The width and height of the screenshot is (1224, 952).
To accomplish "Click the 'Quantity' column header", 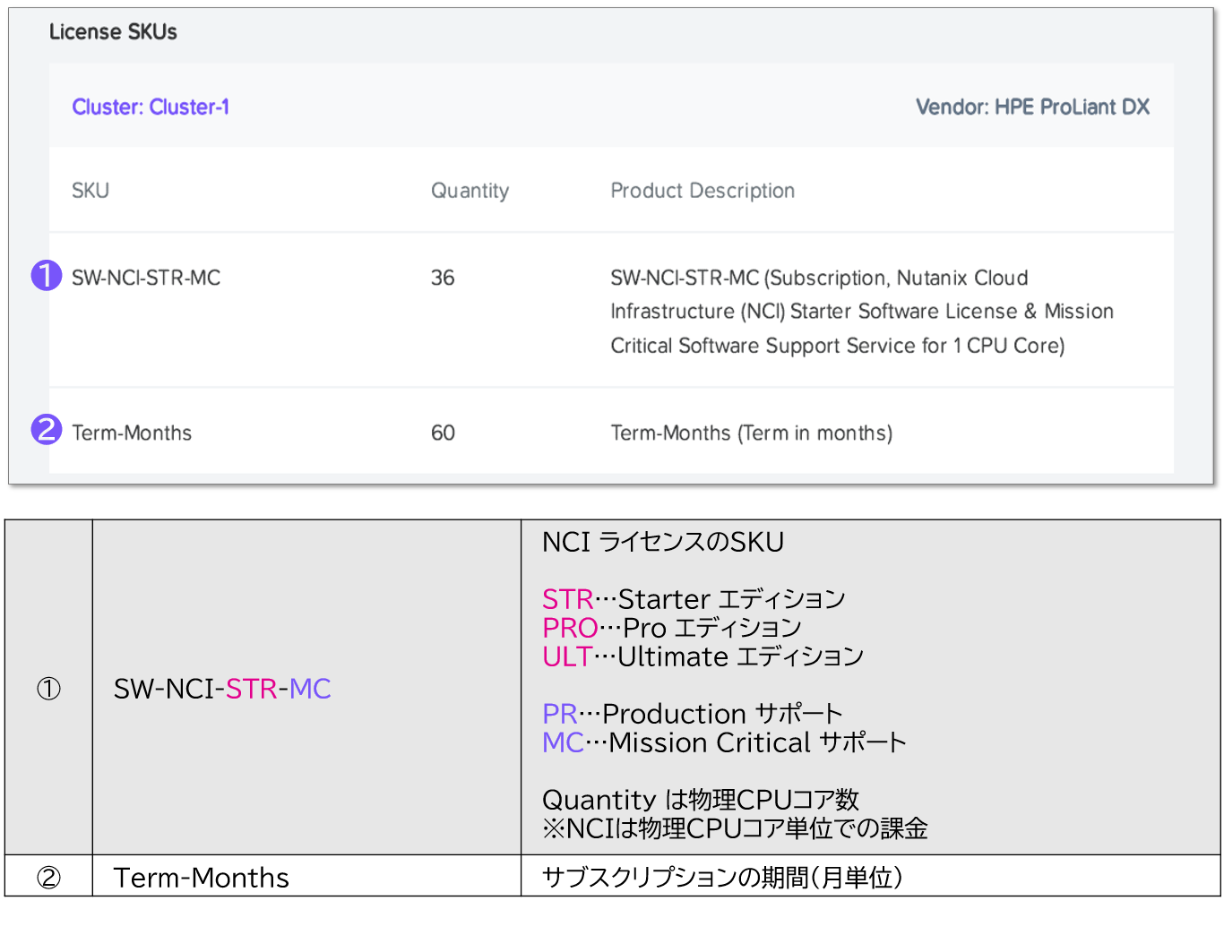I will click(x=470, y=191).
